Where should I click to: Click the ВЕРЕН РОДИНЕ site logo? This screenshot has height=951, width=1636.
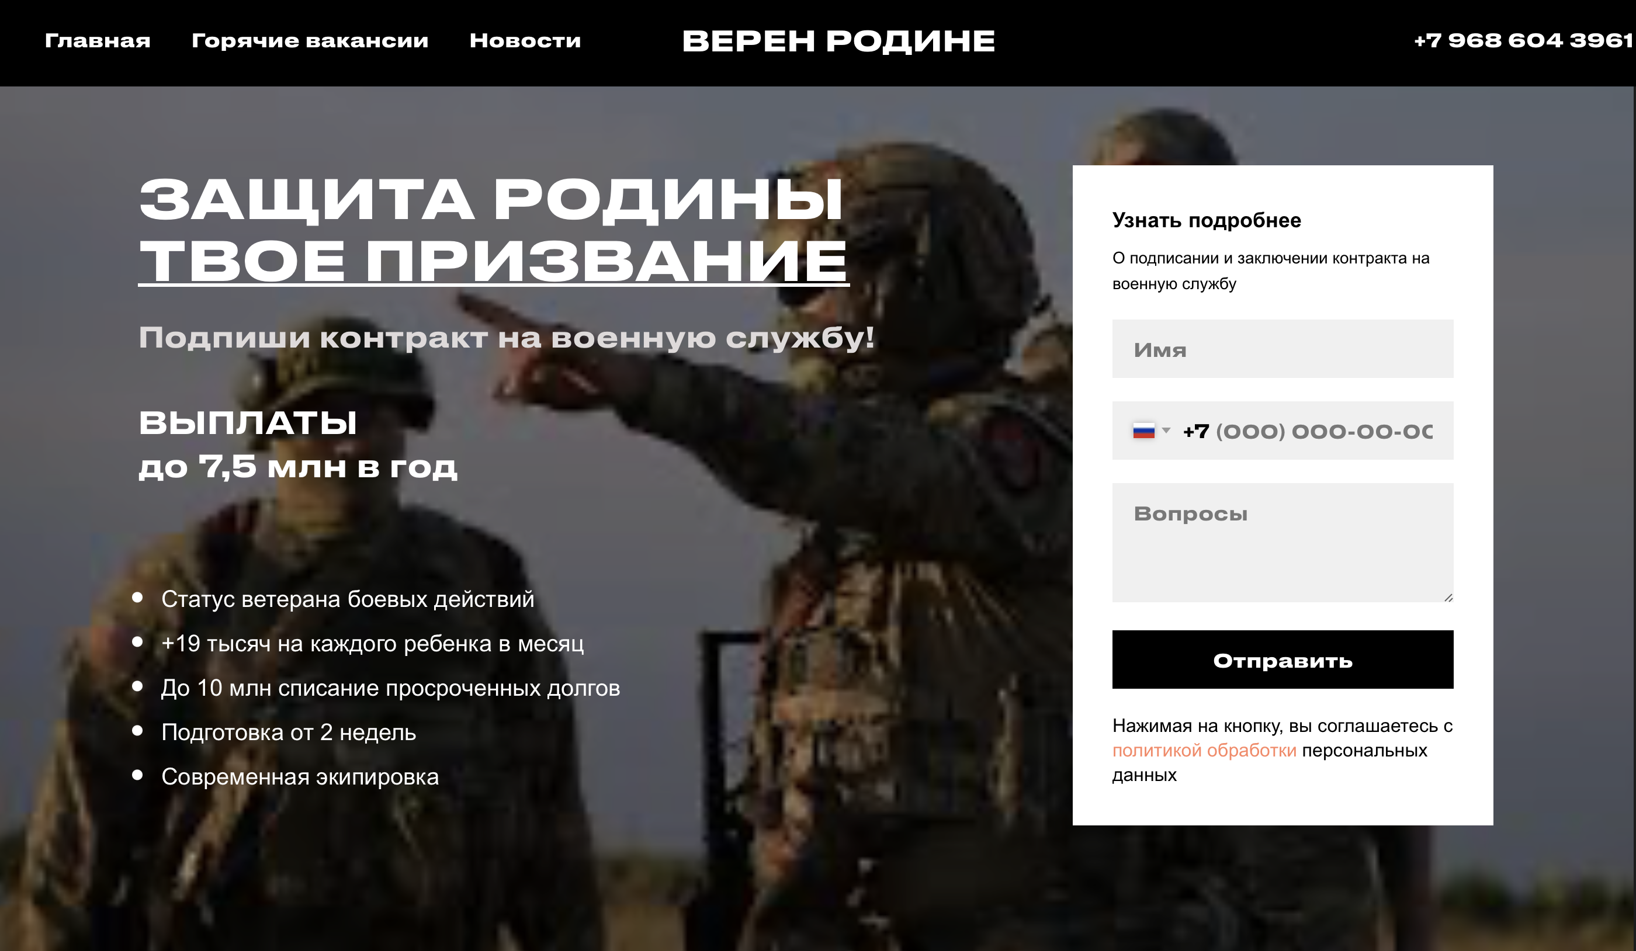tap(838, 41)
